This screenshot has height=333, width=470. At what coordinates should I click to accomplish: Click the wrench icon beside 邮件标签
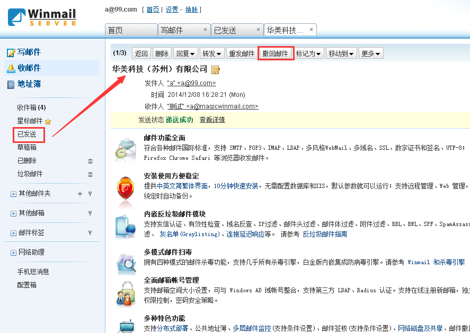(90, 233)
